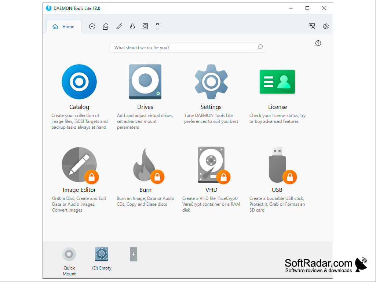Image resolution: width=376 pixels, height=282 pixels.
Task: Click 'Create a bootable USB stick' description
Action: (277, 204)
